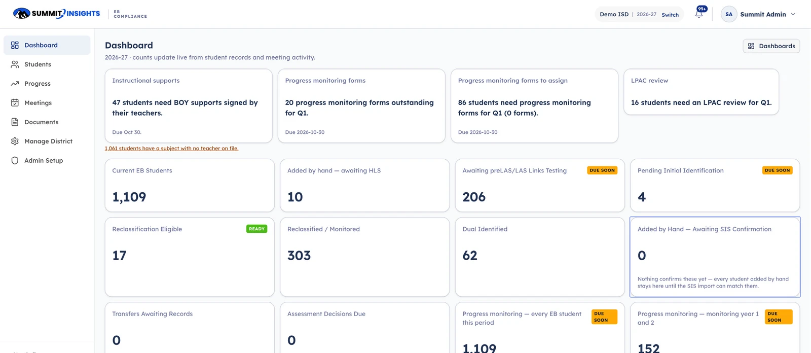Open the Current EB Students tile

click(x=190, y=186)
